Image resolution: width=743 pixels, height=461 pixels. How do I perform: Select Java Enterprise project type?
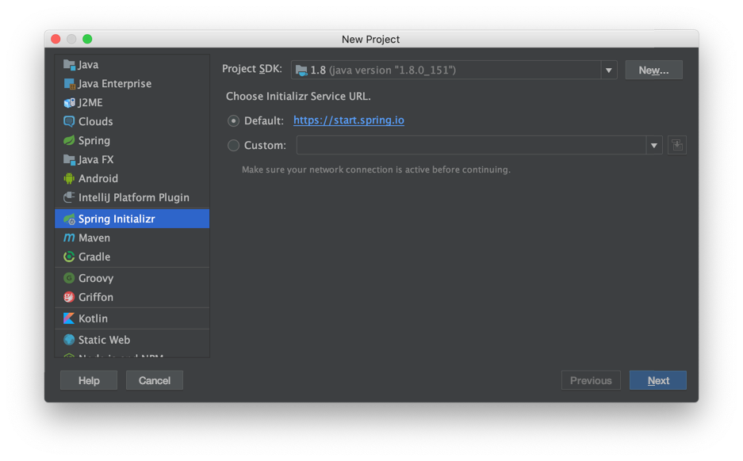click(x=114, y=83)
